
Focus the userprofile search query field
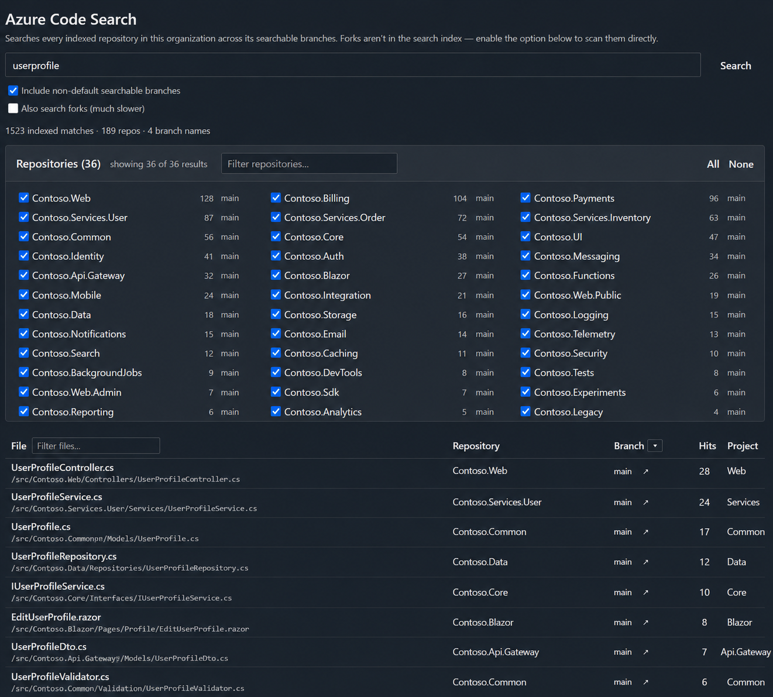pos(353,66)
